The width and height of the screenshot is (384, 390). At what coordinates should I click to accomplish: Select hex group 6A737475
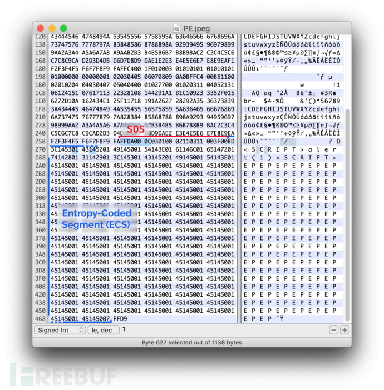pos(65,117)
